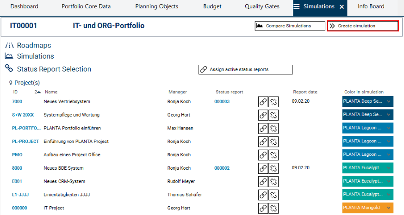404x215 pixels.
Task: Expand the PLANTA Marigold color dropdown
Action: [x=389, y=208]
